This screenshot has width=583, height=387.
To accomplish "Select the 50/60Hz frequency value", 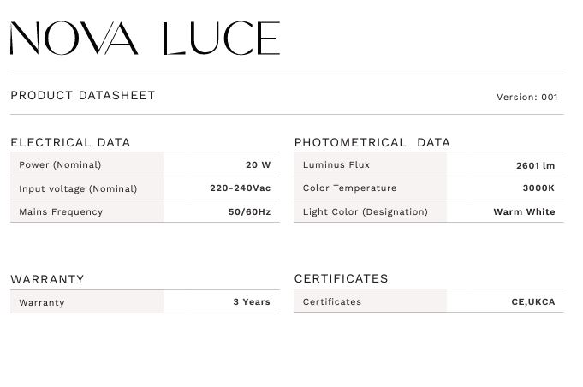I will pyautogui.click(x=249, y=211).
